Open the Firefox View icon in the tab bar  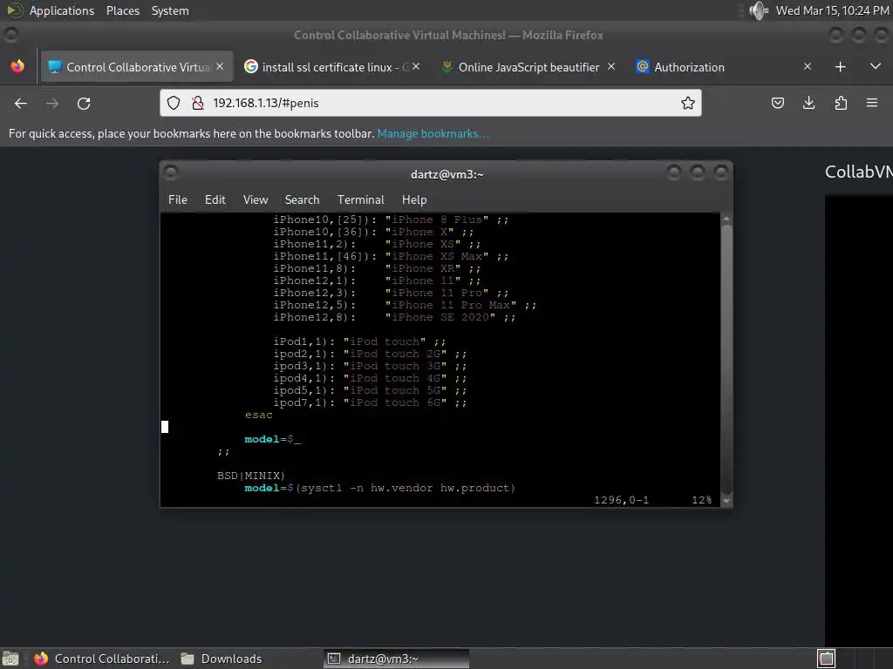17,66
